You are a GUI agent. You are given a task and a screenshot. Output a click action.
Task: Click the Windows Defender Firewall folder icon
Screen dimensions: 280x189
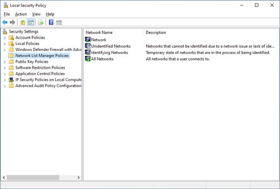coord(11,49)
